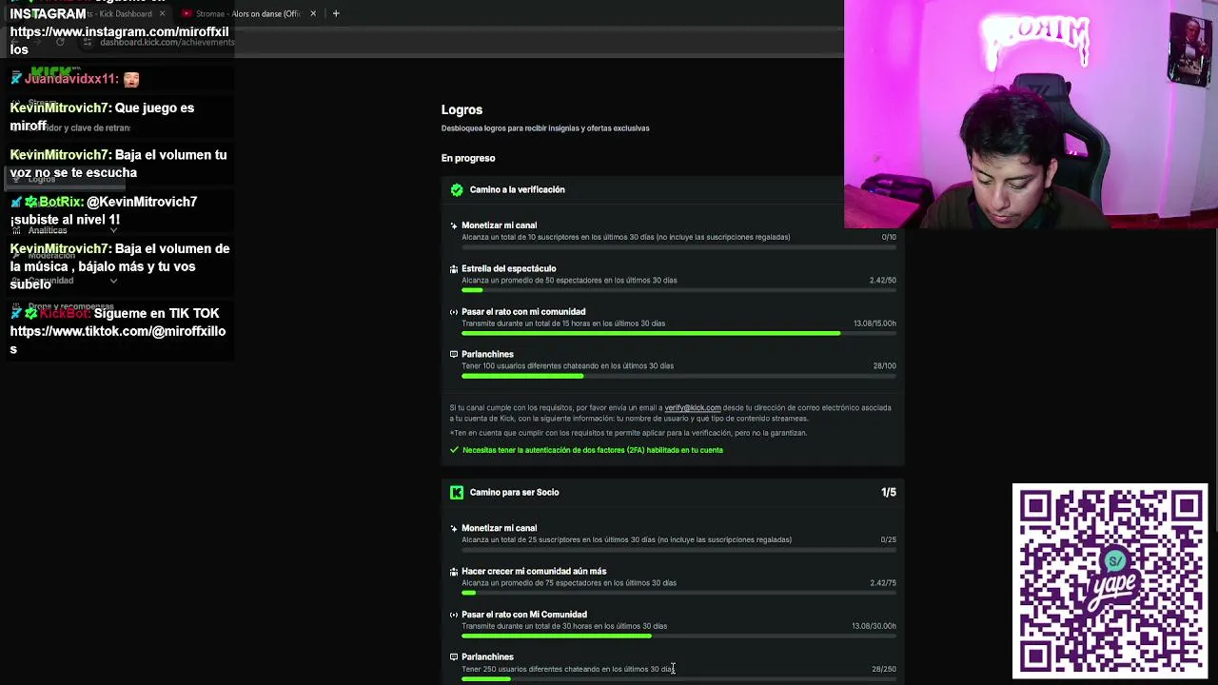Click the viewers icon beside Estrella del espectáculo

tap(454, 268)
